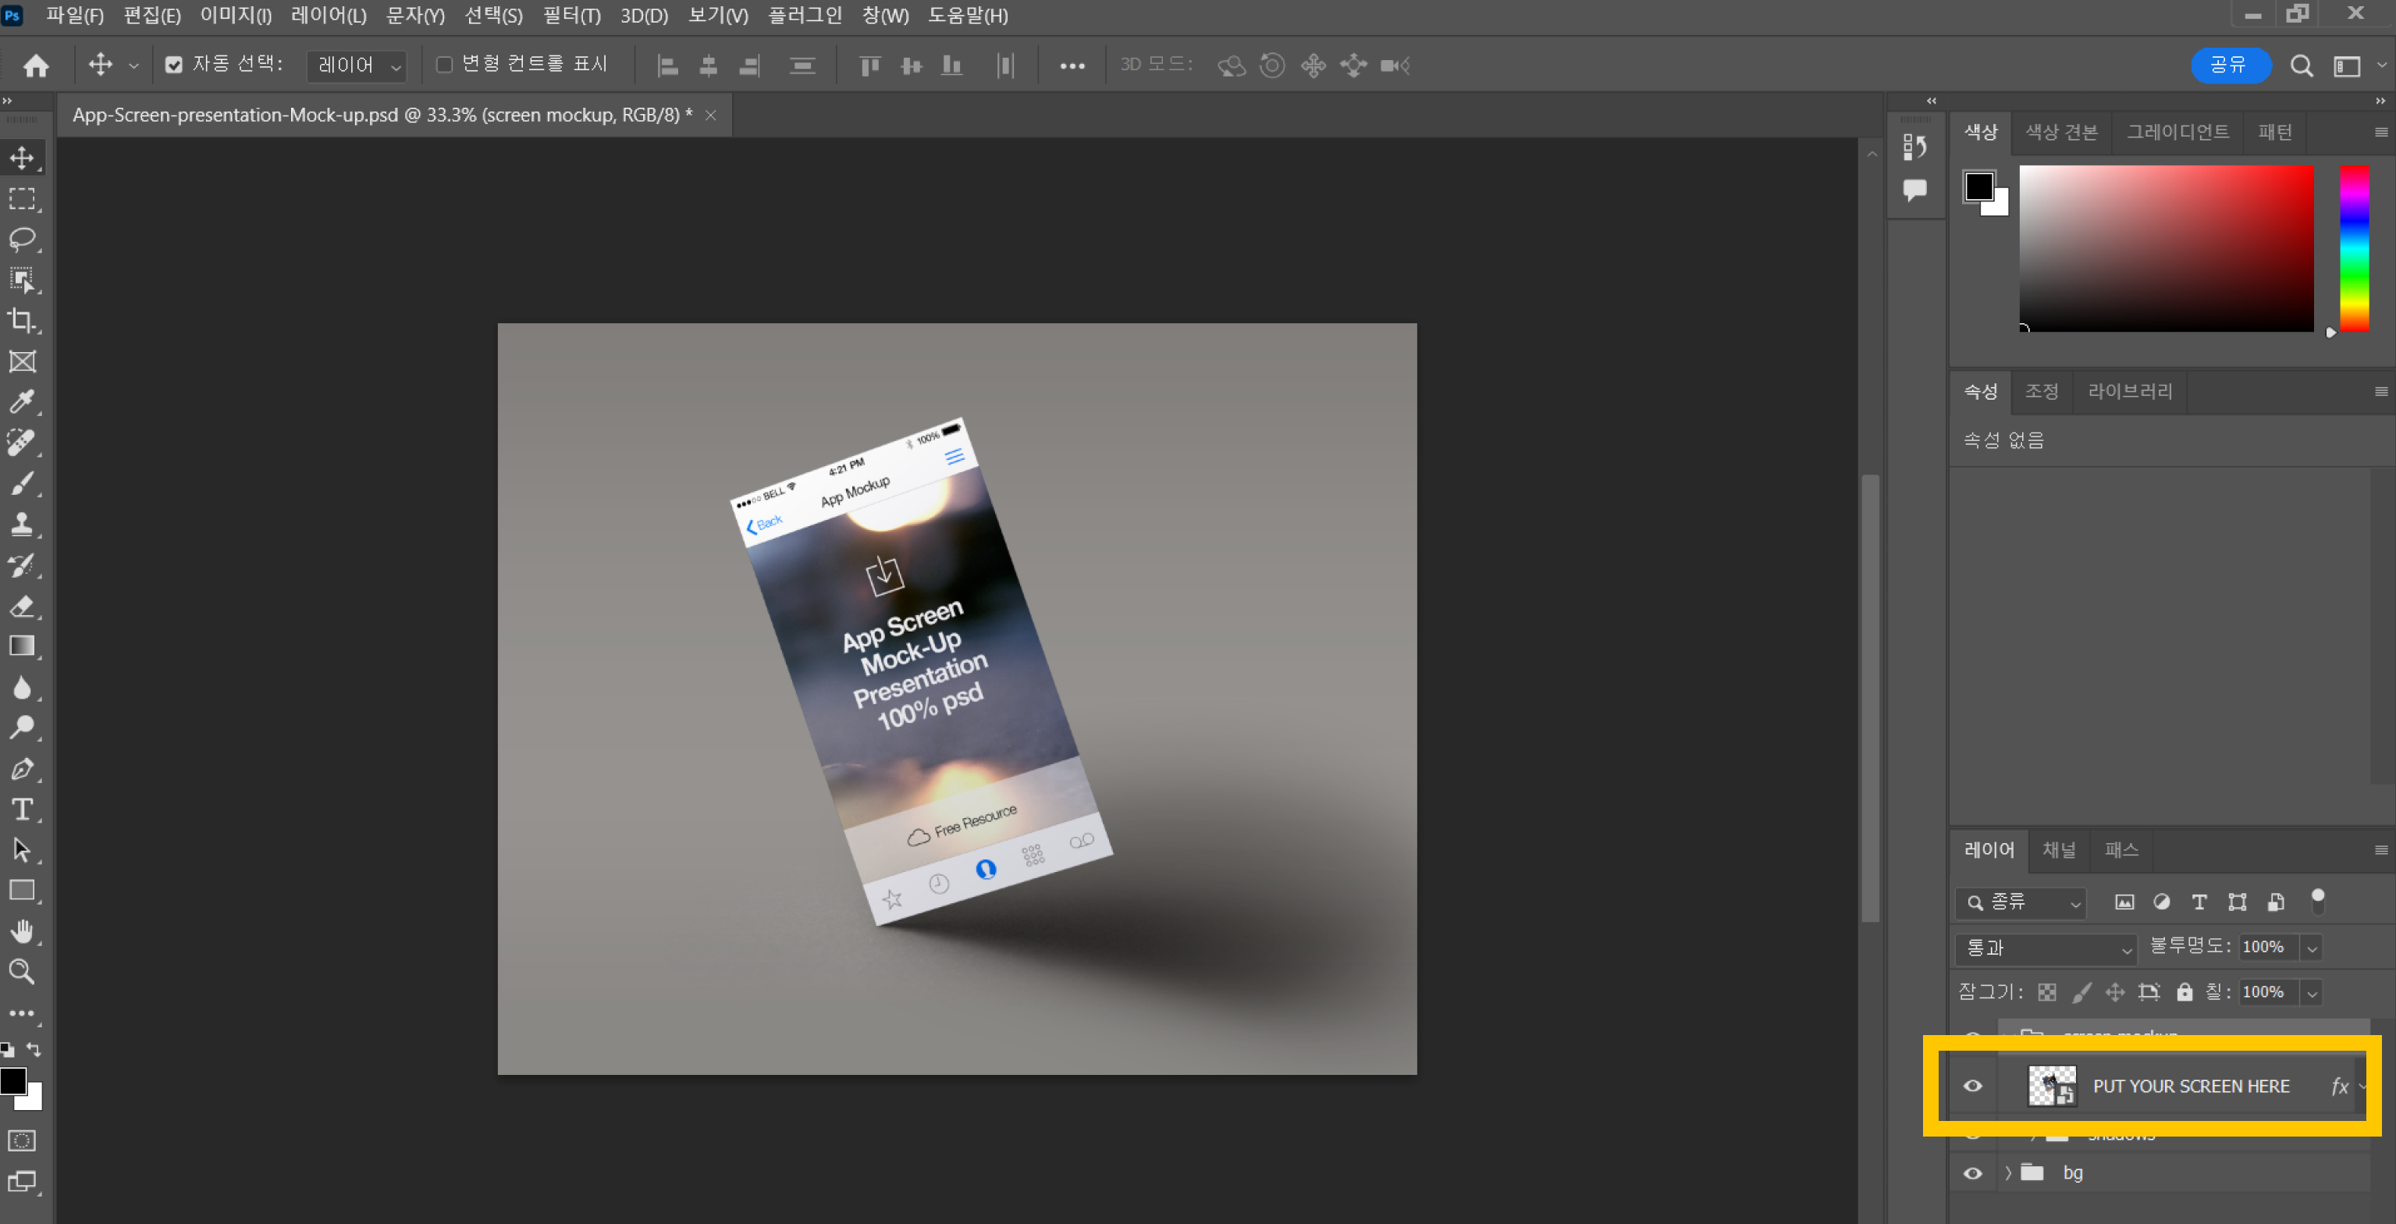Image resolution: width=2396 pixels, height=1224 pixels.
Task: Open the 레이어 (Layer) menu
Action: tap(323, 16)
